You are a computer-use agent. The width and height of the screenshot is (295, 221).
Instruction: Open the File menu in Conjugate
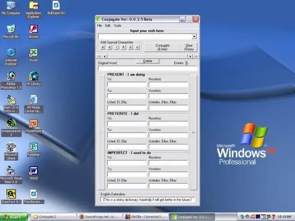(x=100, y=26)
